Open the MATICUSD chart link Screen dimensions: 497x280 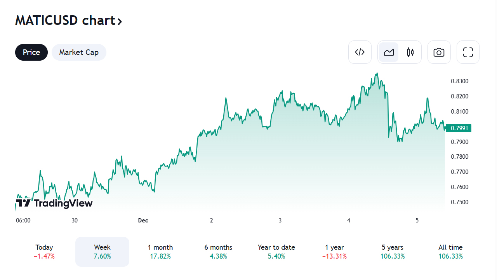65,21
